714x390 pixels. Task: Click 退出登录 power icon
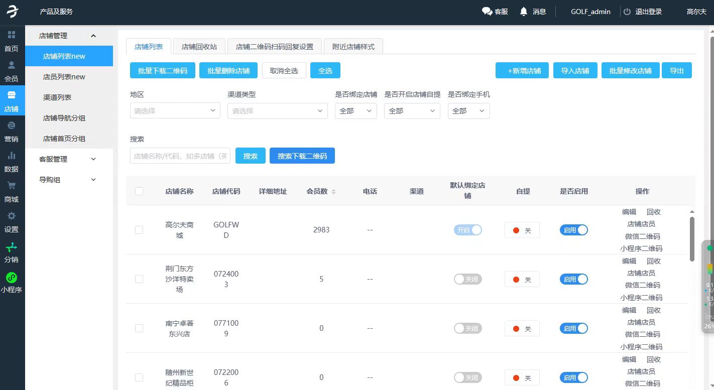pos(627,11)
